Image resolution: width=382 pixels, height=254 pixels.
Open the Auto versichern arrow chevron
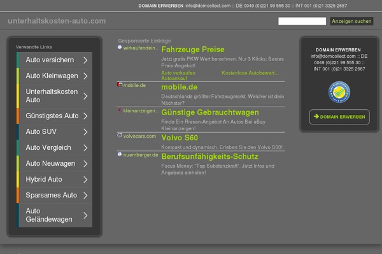[85, 60]
